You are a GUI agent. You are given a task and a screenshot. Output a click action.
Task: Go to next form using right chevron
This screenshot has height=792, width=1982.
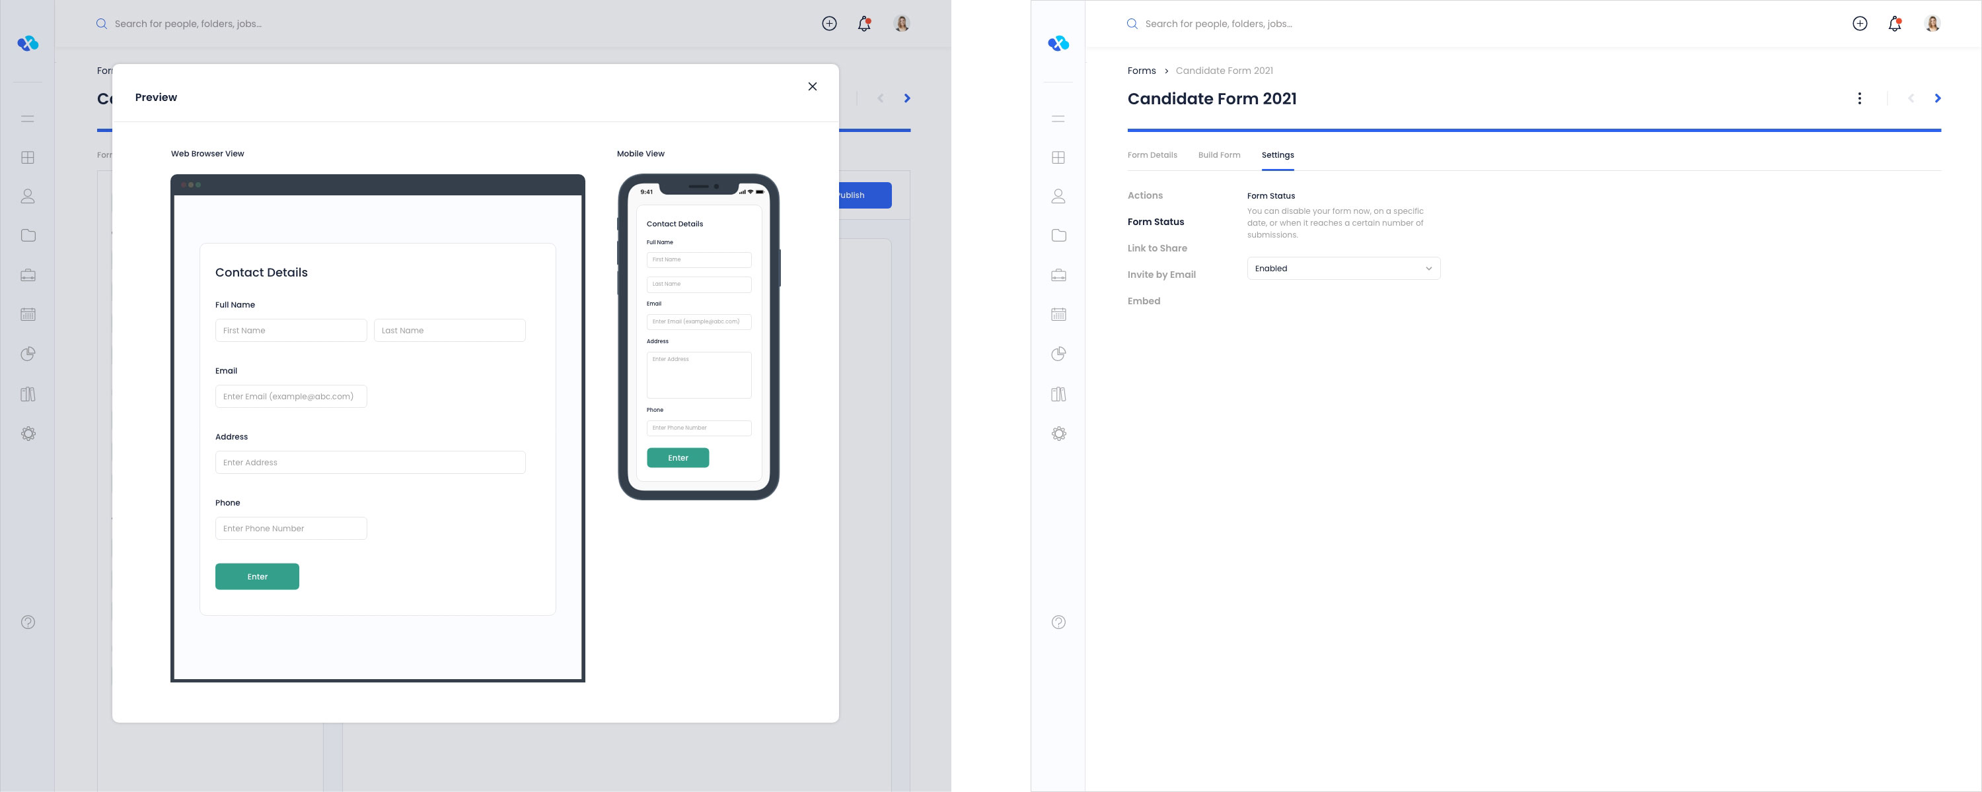click(1937, 98)
